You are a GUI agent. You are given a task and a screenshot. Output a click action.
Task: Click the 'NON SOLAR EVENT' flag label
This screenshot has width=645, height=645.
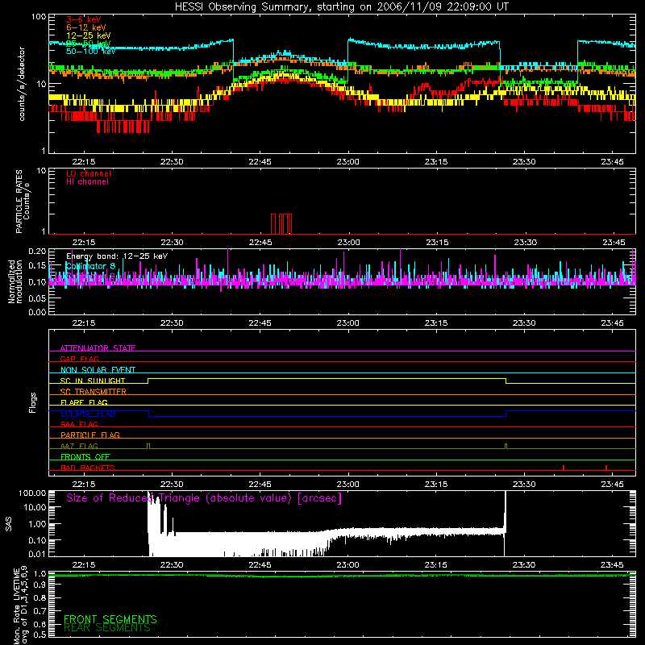tap(98, 370)
